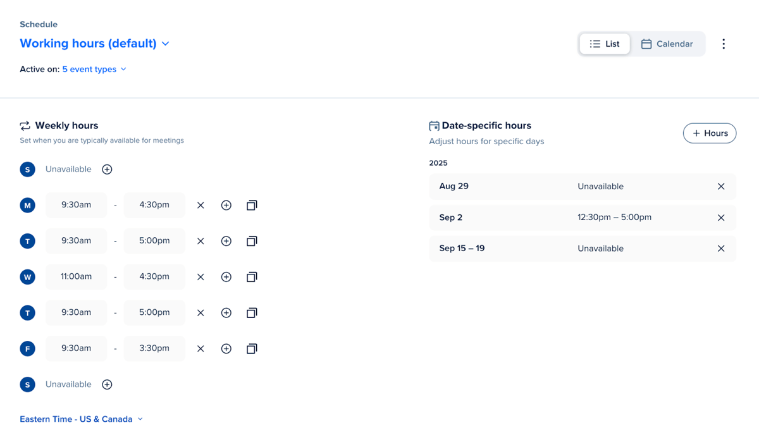Viewport: 759px width, 442px height.
Task: Click the + Hours button
Action: (x=710, y=133)
